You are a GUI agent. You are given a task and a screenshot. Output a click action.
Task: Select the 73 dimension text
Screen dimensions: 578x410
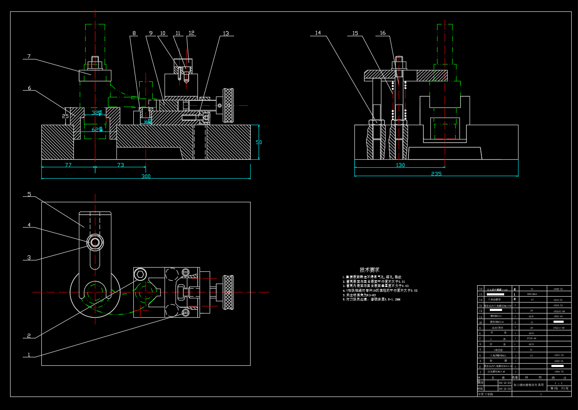[x=120, y=165]
